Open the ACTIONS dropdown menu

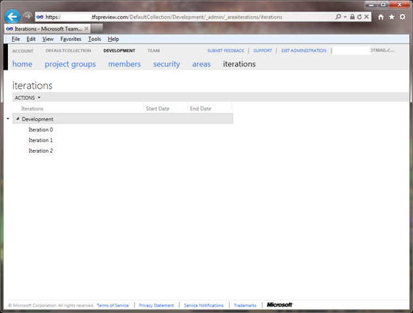(x=27, y=97)
